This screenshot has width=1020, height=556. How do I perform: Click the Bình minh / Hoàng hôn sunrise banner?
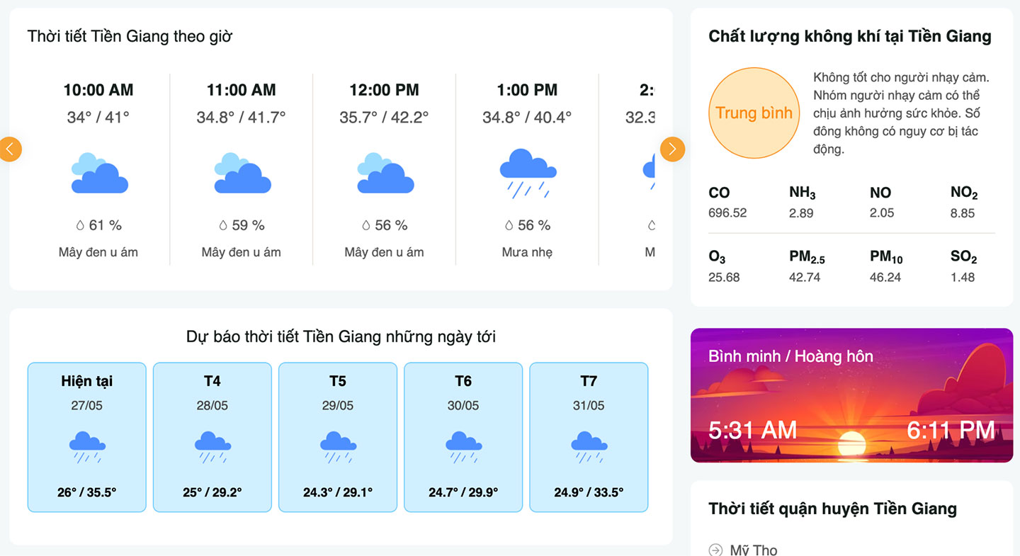[x=851, y=395]
